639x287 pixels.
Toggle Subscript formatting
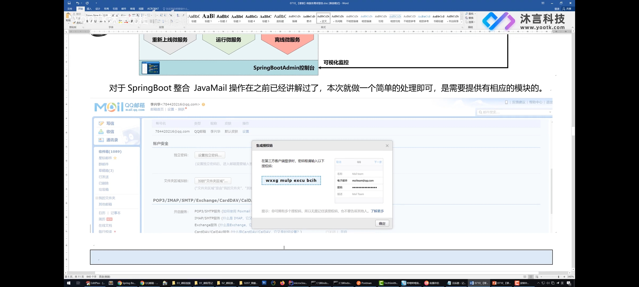[x=105, y=21]
